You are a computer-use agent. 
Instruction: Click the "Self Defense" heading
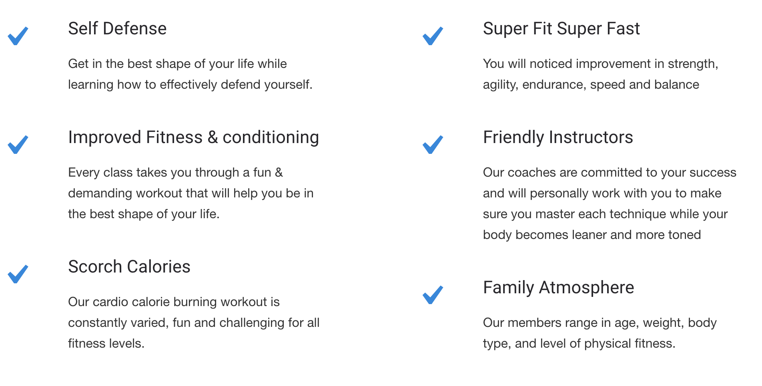[117, 29]
